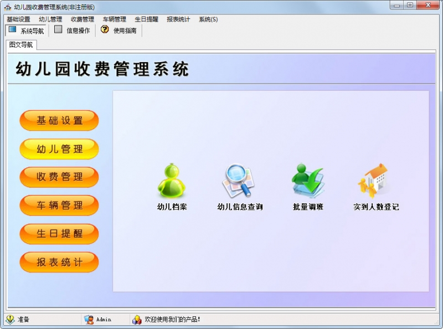443x329 pixels.
Task: Open 幼儿信息查询 from the navigation panel
Action: coord(240,183)
